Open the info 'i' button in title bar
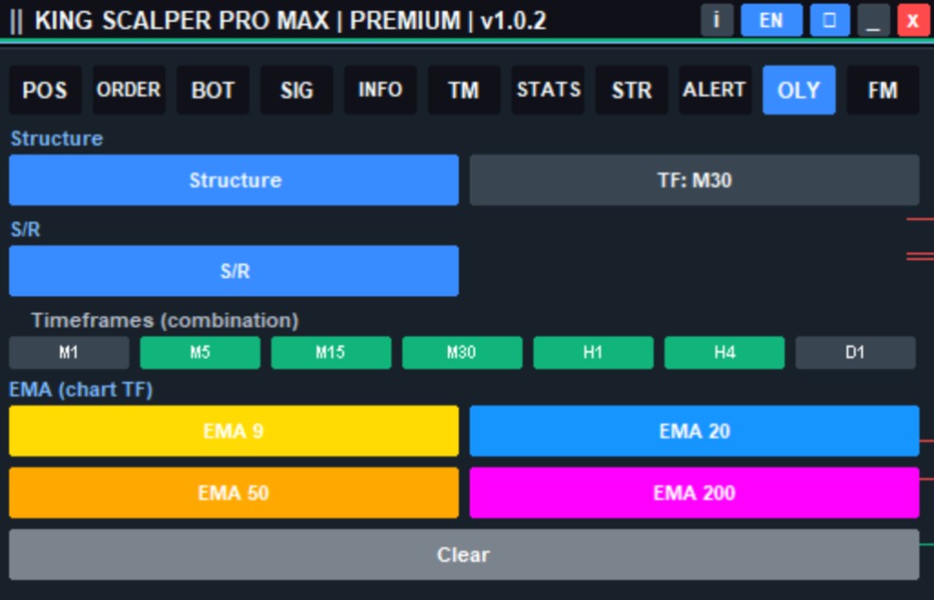The height and width of the screenshot is (600, 934). 717,20
